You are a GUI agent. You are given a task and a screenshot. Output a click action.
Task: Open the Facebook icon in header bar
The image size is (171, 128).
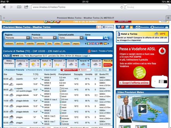pyautogui.click(x=119, y=27)
